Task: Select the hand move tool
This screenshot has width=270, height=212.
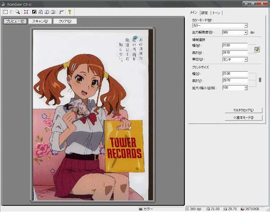Action: click(12, 12)
